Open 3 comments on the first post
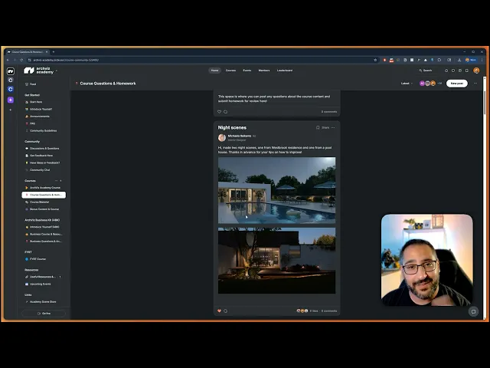Image resolution: width=490 pixels, height=368 pixels. click(329, 112)
